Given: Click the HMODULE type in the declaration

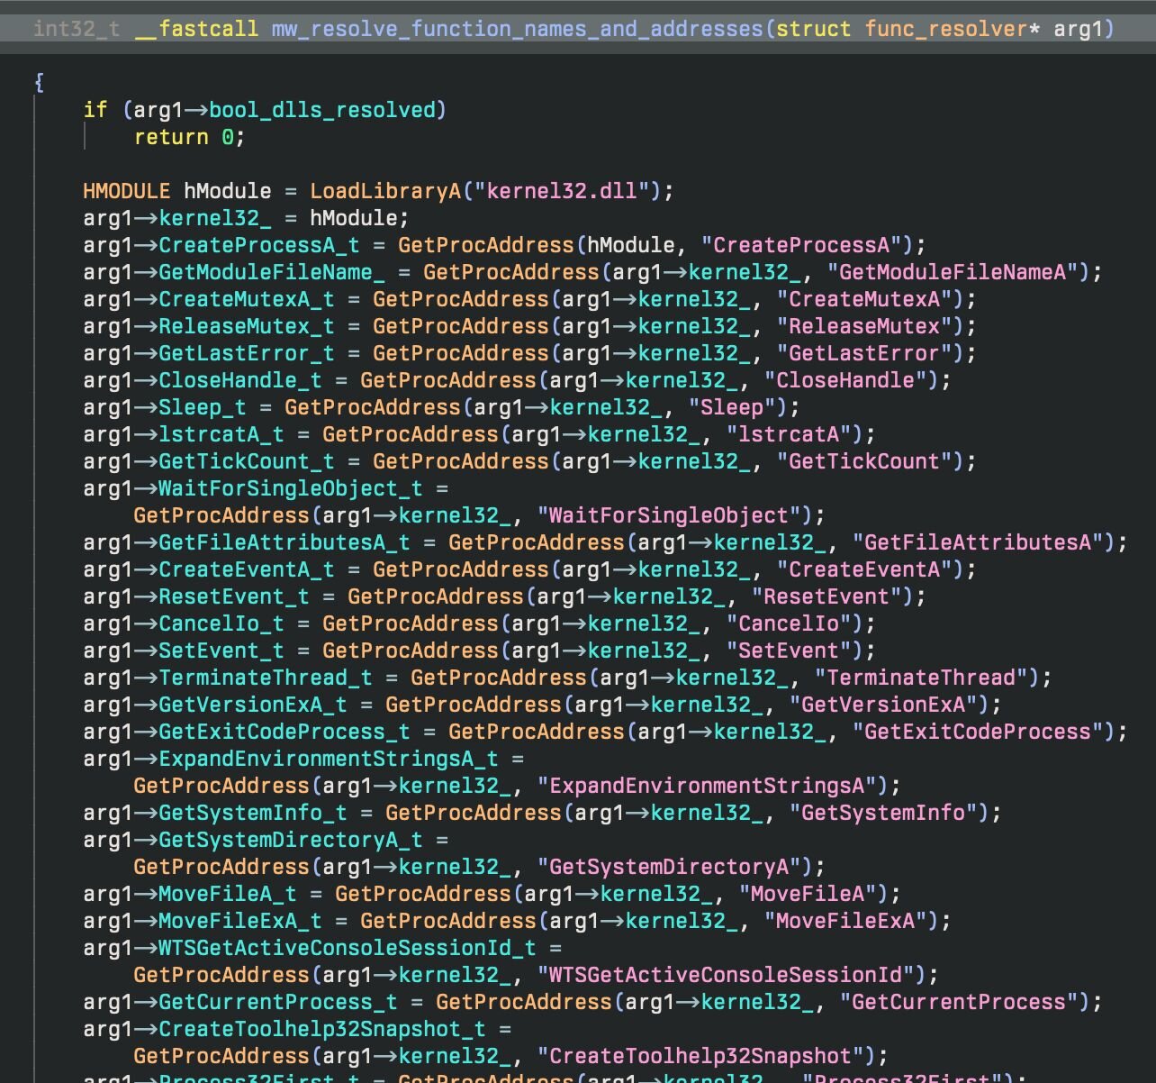Looking at the screenshot, I should tap(126, 191).
